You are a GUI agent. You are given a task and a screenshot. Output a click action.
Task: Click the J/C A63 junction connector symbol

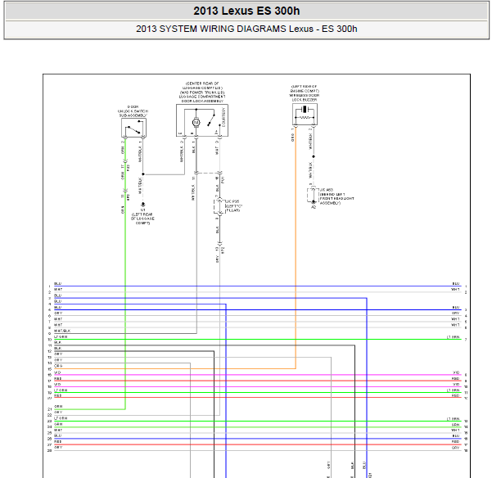313,196
